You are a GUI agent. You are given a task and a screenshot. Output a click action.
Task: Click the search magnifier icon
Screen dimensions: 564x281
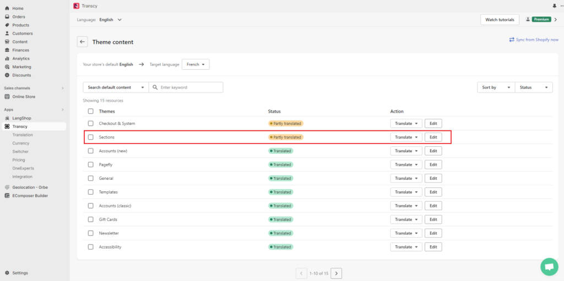point(155,87)
